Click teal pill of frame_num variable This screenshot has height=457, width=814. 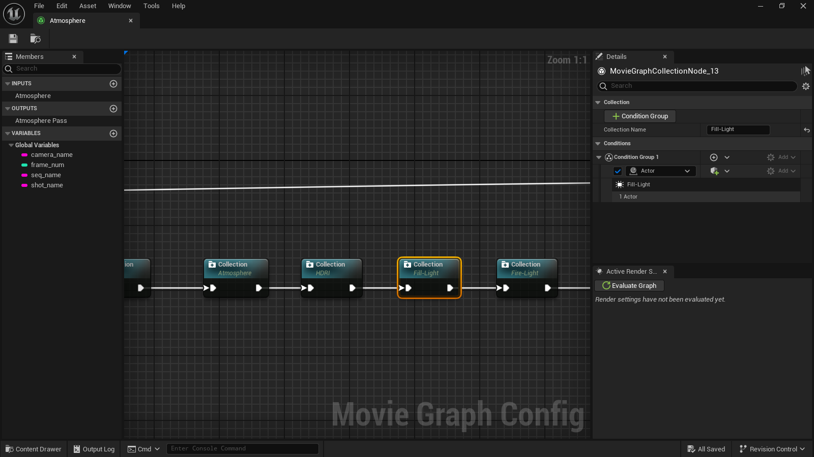24,165
